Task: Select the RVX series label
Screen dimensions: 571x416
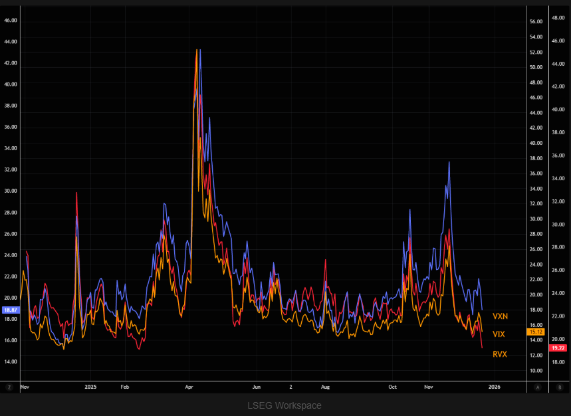Action: [500, 354]
